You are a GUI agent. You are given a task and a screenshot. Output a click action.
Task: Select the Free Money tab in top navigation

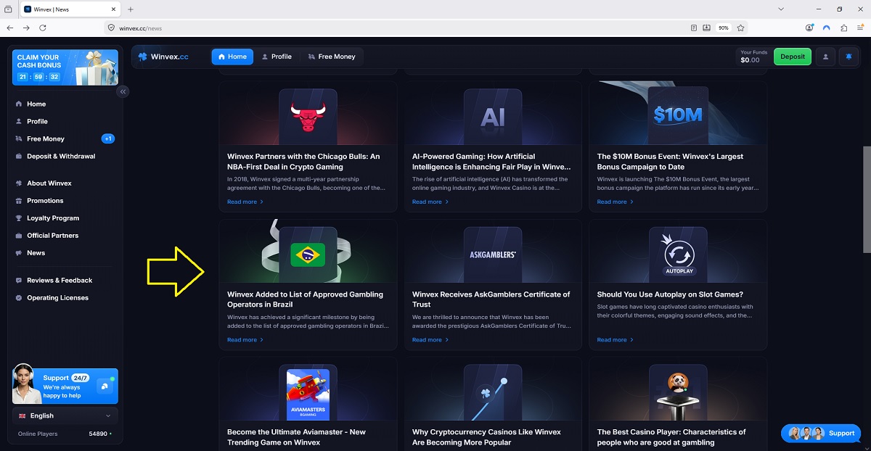pyautogui.click(x=330, y=57)
